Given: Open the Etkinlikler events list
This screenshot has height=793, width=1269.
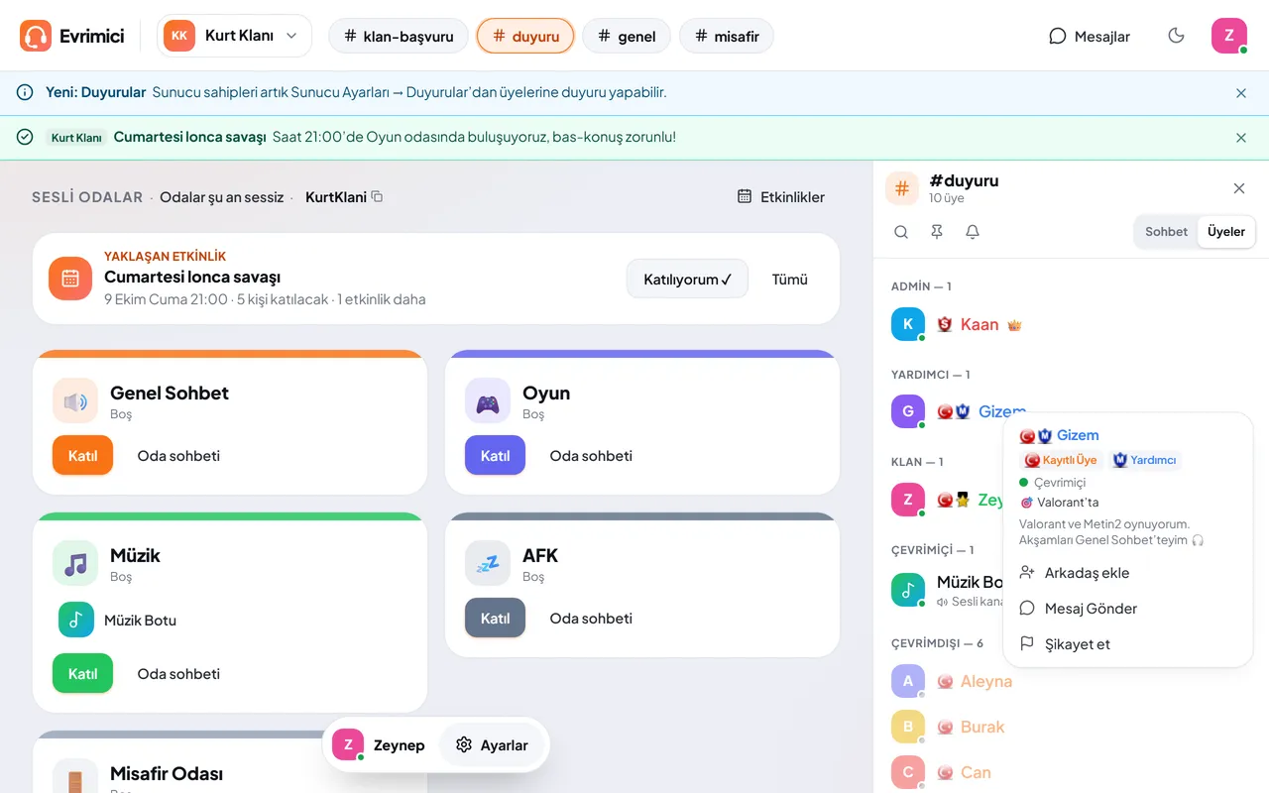Looking at the screenshot, I should (781, 197).
